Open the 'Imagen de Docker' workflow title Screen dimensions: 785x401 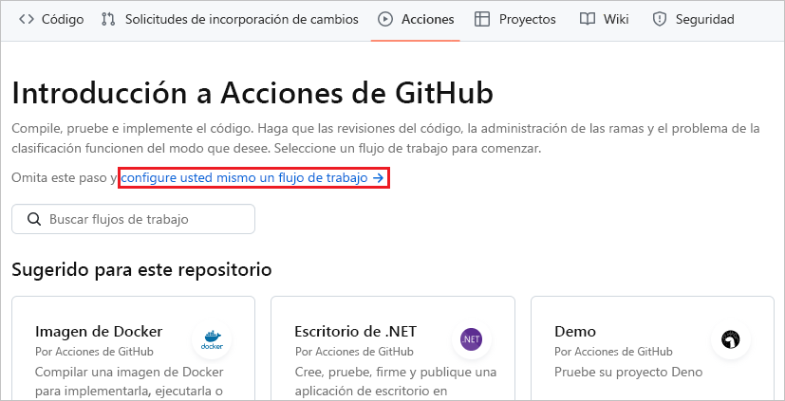[x=99, y=332]
